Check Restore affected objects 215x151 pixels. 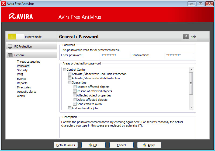(x=75, y=87)
